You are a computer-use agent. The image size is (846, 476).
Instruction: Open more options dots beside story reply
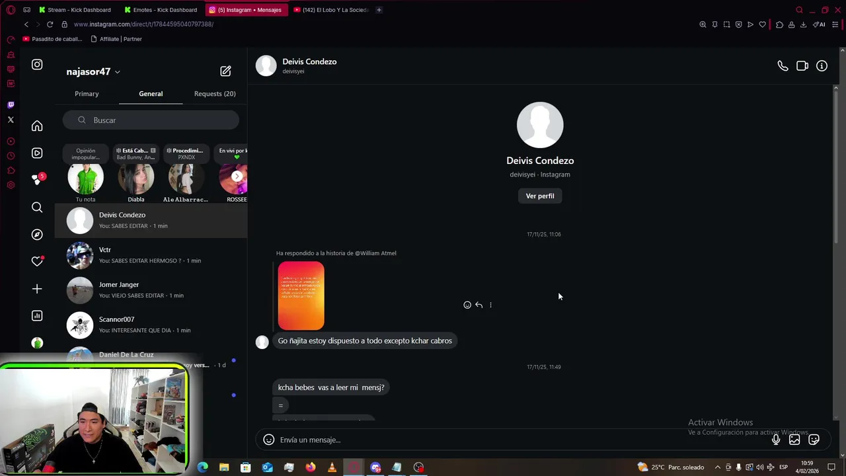click(x=490, y=305)
